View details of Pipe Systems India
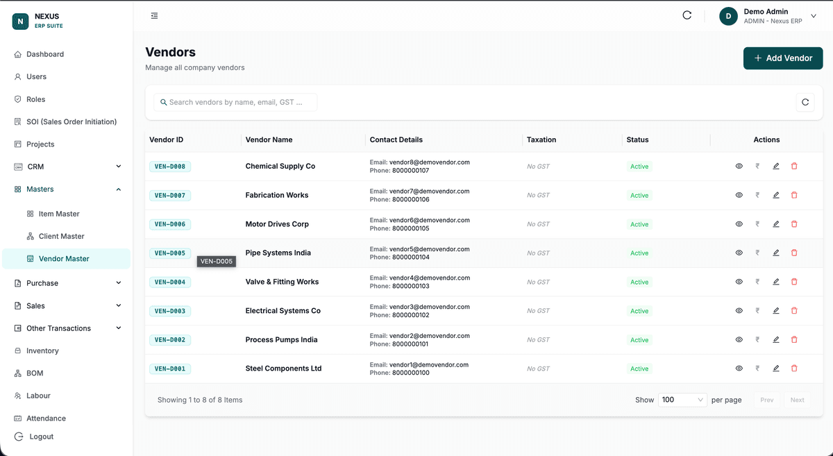 pos(739,253)
